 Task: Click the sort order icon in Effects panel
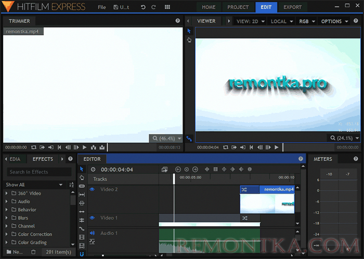(71, 185)
